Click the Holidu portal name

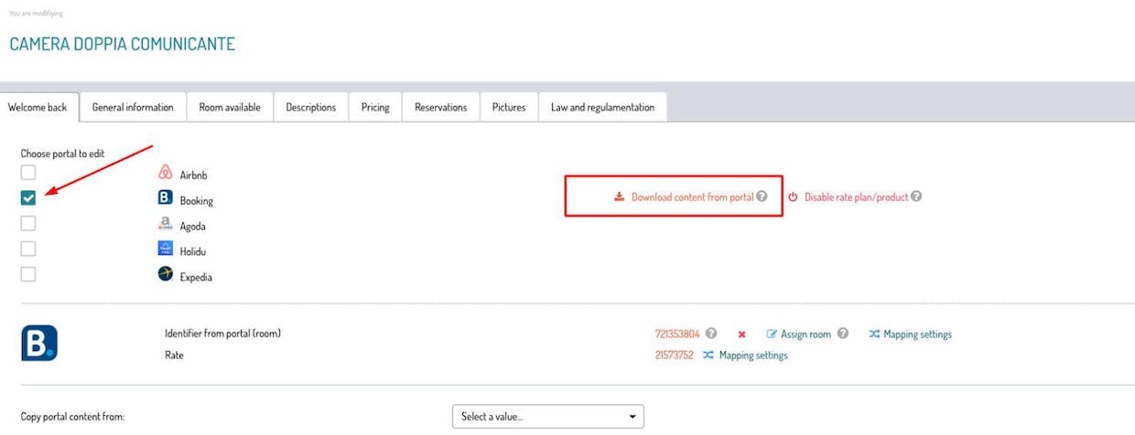pyautogui.click(x=193, y=251)
